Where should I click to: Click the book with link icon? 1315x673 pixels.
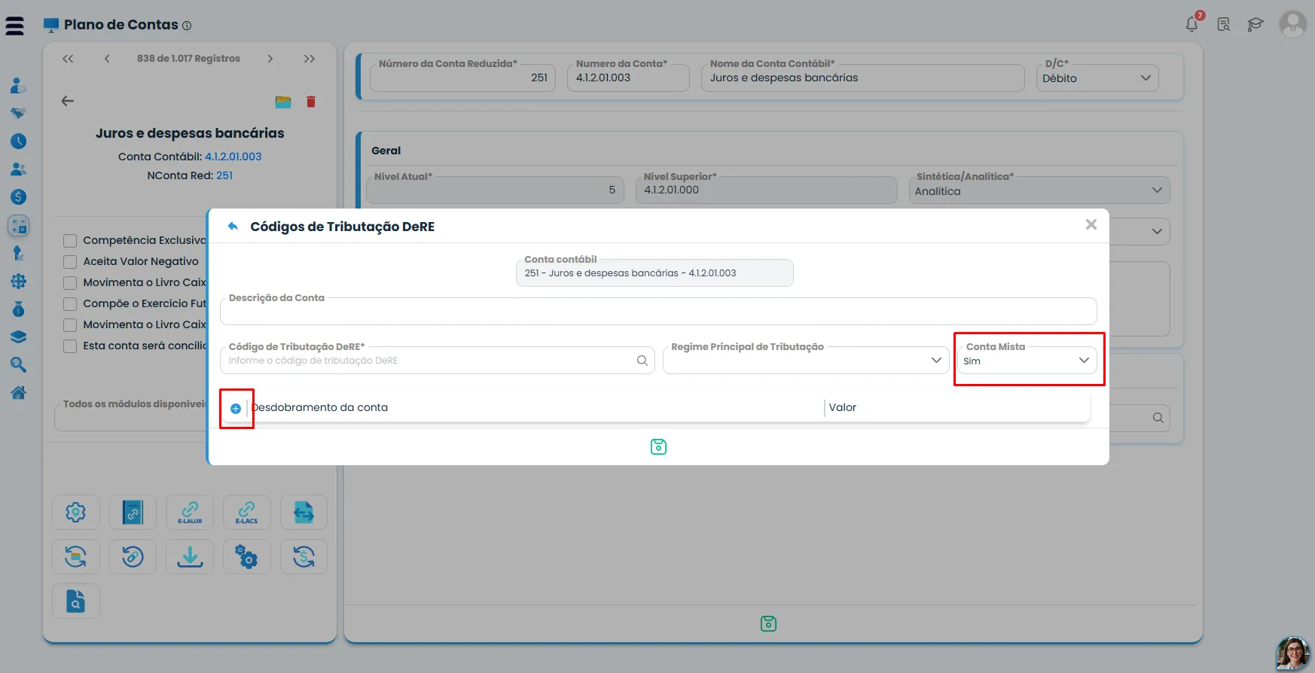point(133,513)
